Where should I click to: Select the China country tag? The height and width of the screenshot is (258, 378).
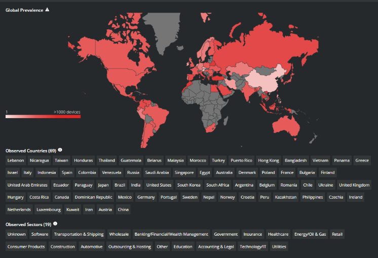click(123, 209)
